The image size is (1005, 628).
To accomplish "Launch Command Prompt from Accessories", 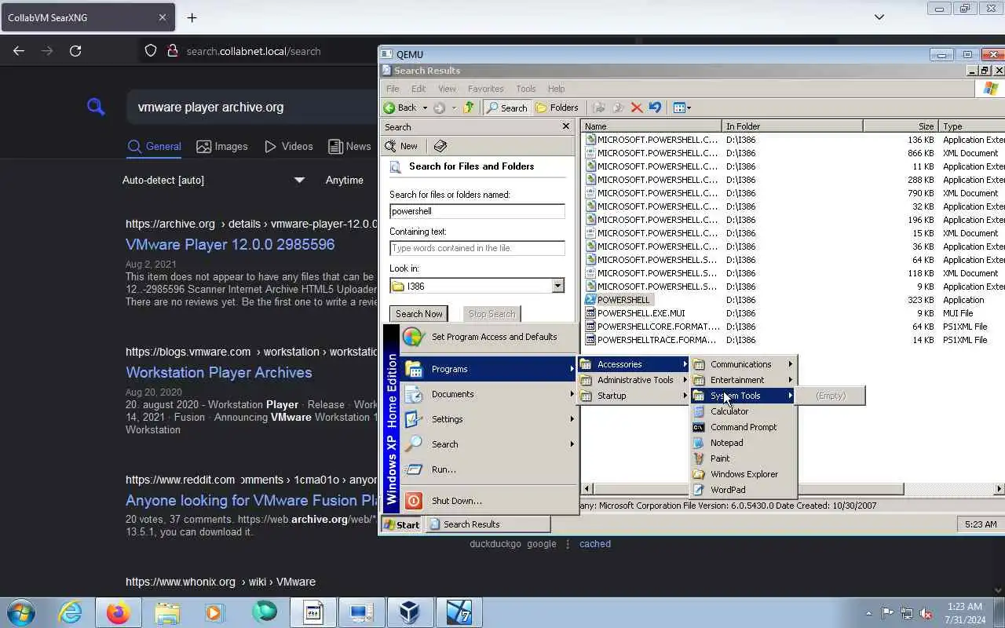I will coord(744,427).
